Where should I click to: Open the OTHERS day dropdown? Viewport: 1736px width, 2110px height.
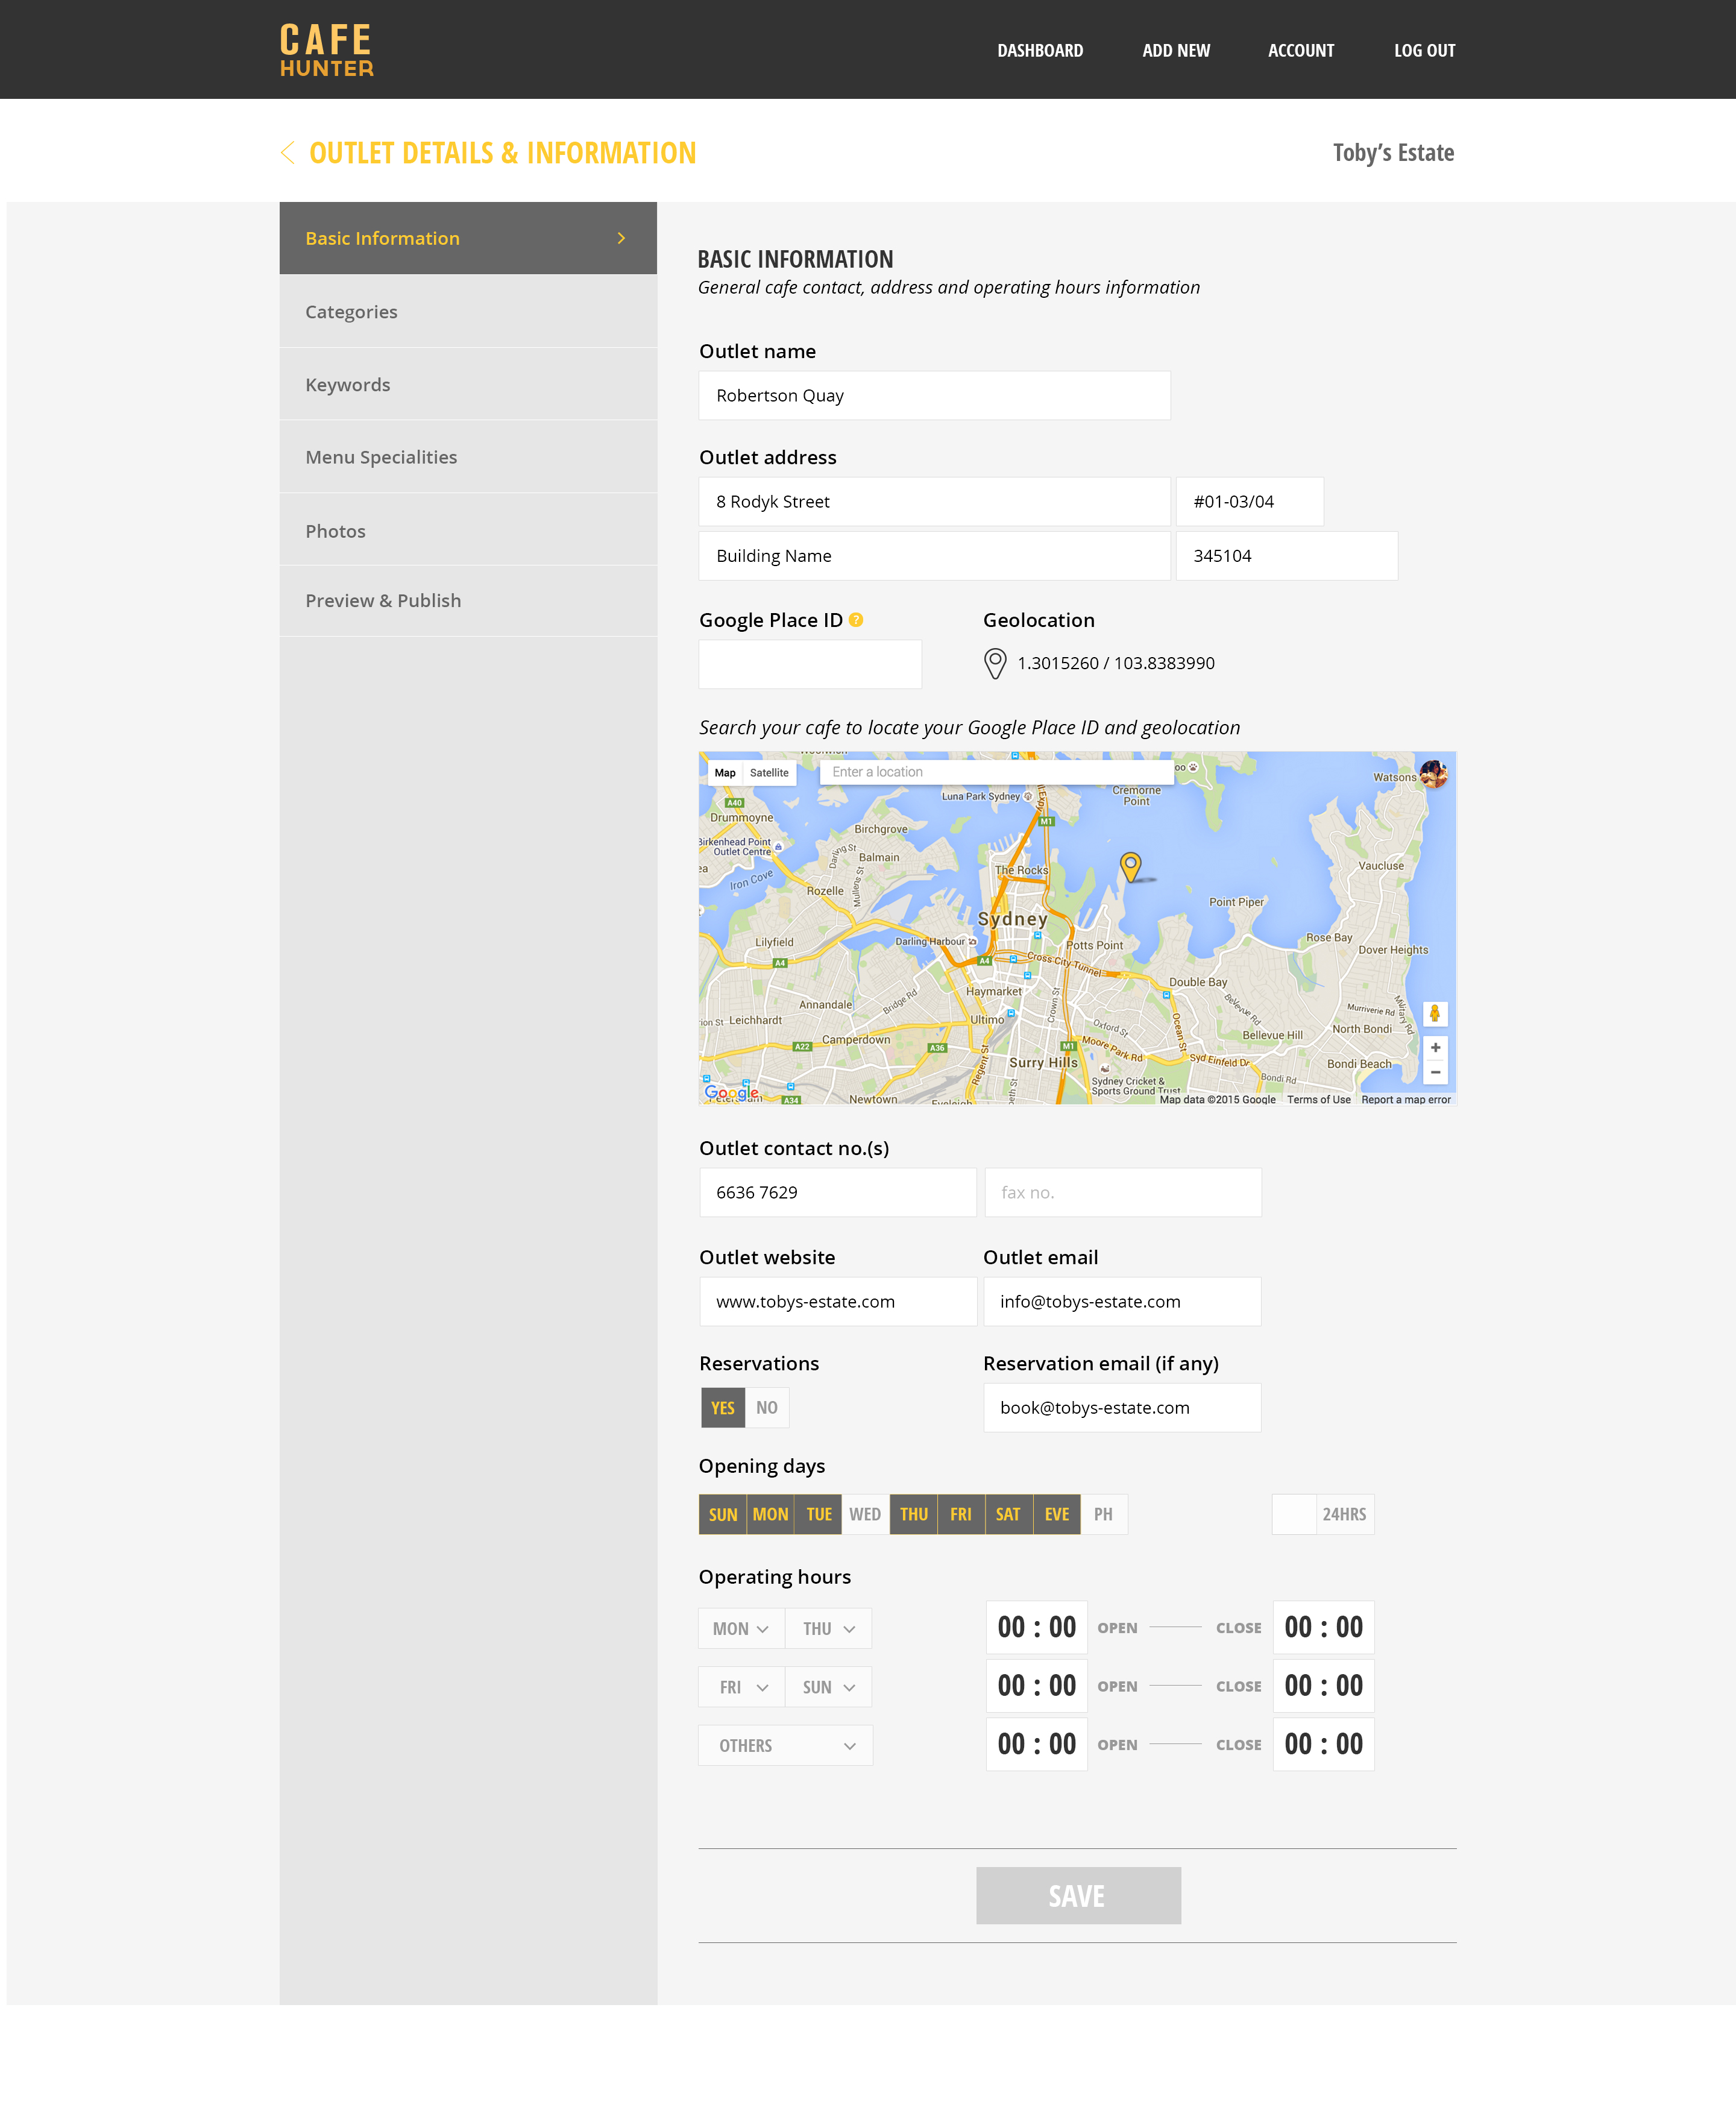tap(785, 1745)
